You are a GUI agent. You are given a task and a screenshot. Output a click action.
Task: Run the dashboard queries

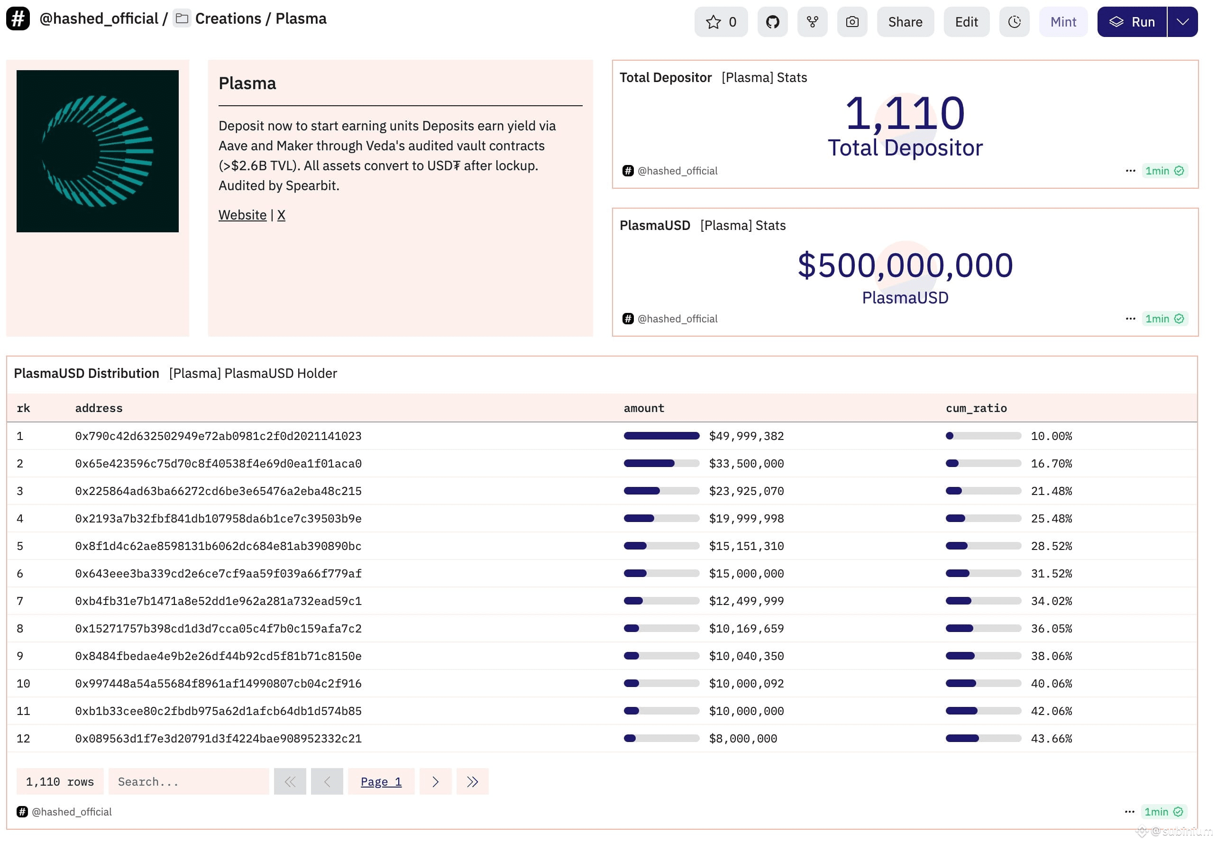[1132, 22]
